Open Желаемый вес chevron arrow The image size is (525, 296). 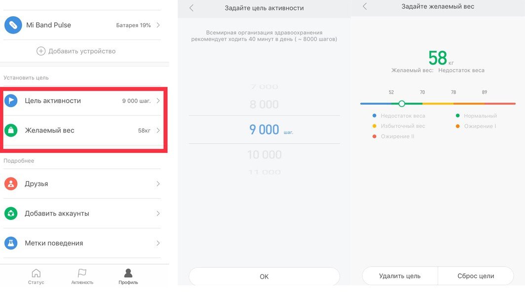pyautogui.click(x=158, y=130)
